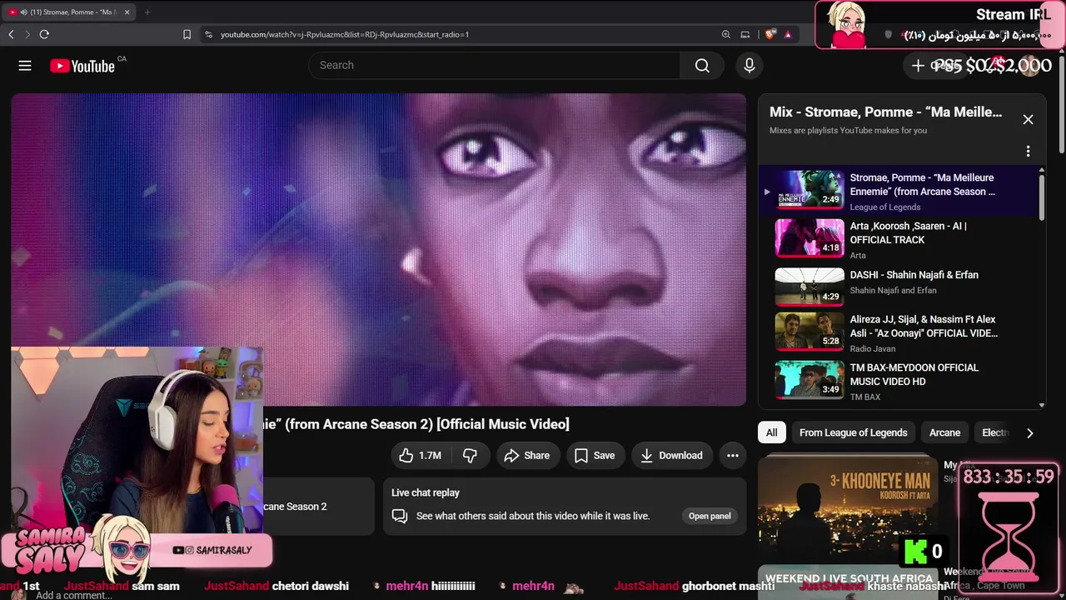Open a new browser tab
The image size is (1066, 600).
coord(147,12)
